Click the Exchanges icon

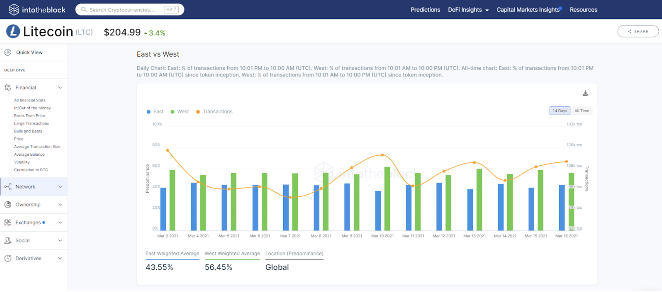click(x=8, y=222)
